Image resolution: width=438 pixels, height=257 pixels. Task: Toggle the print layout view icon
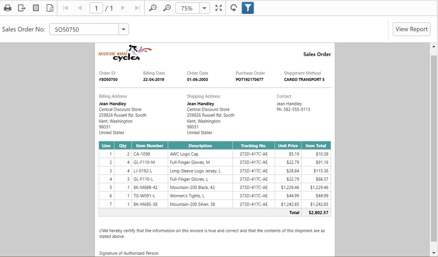coord(36,8)
